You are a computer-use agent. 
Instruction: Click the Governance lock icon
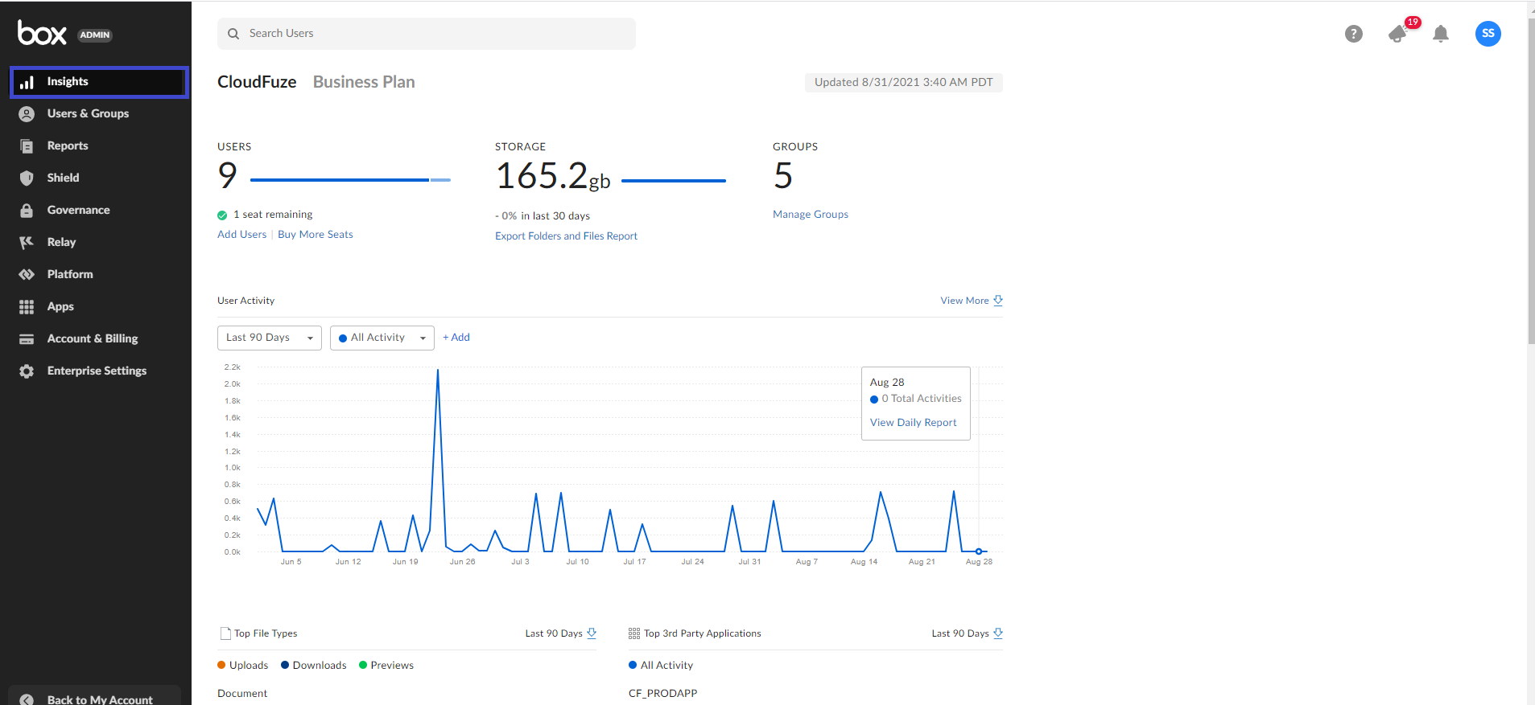27,211
